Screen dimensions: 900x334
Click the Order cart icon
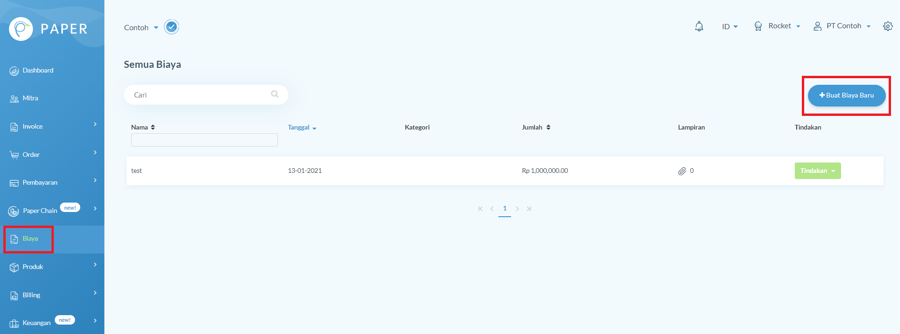(x=14, y=155)
